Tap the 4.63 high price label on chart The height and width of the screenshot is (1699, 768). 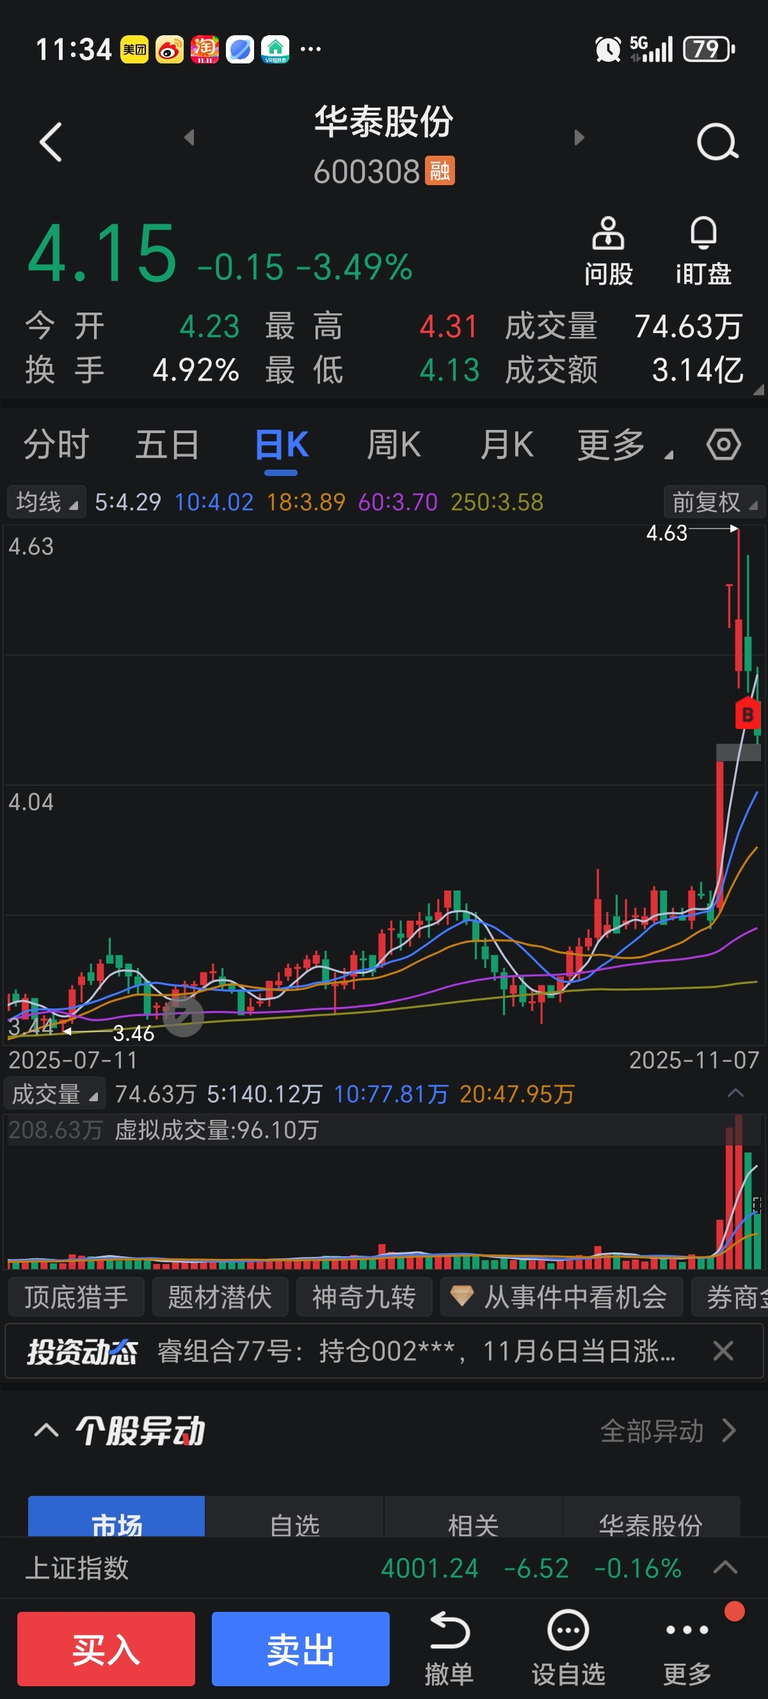pyautogui.click(x=666, y=533)
